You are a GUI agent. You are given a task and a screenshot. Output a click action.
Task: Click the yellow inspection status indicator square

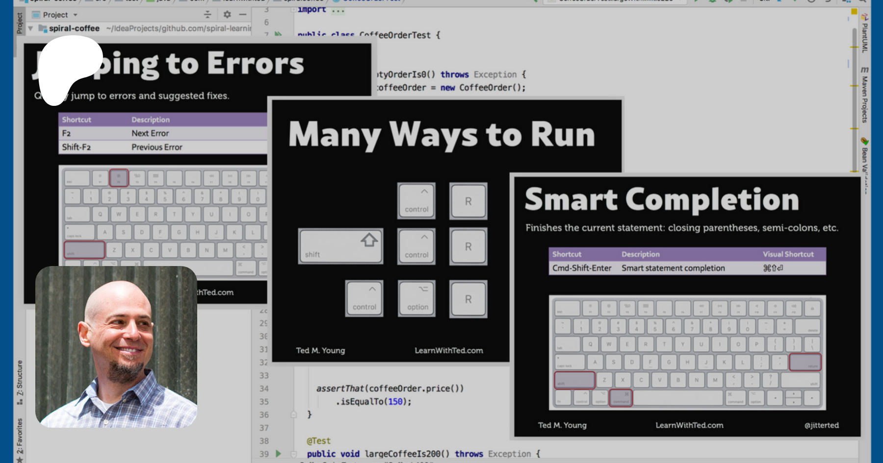click(854, 11)
